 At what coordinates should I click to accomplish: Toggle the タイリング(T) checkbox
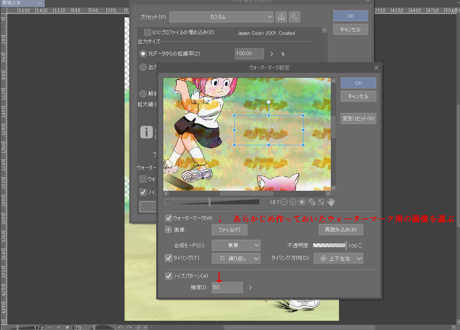coord(169,258)
